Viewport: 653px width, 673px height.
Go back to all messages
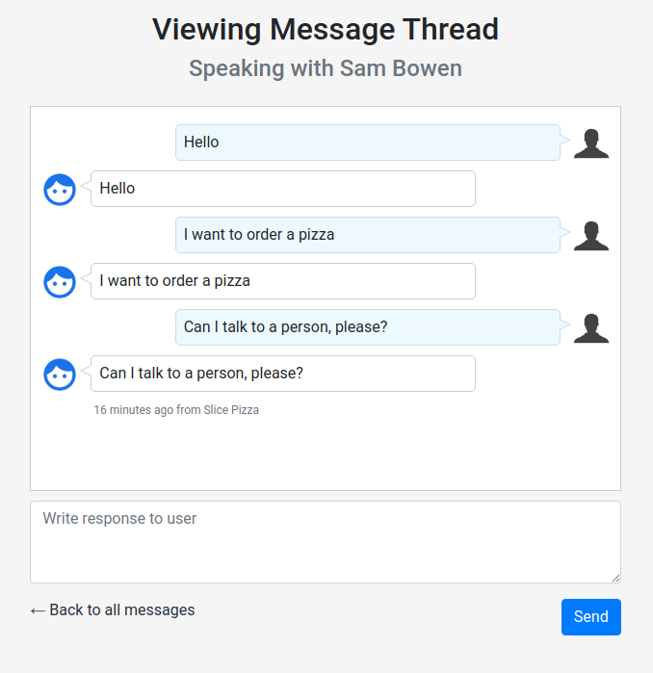click(x=113, y=610)
